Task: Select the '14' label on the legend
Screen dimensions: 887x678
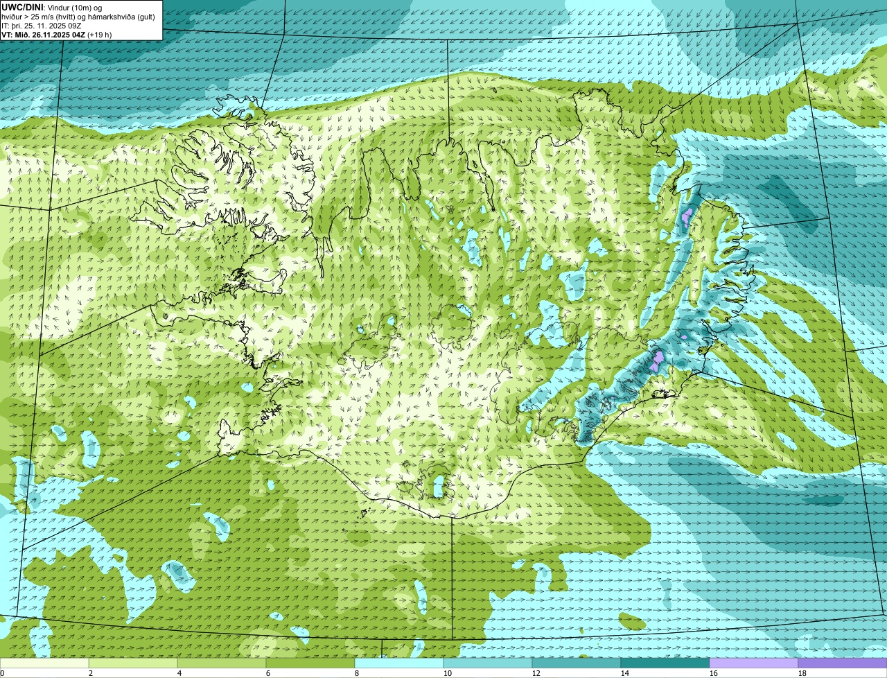Action: (625, 673)
